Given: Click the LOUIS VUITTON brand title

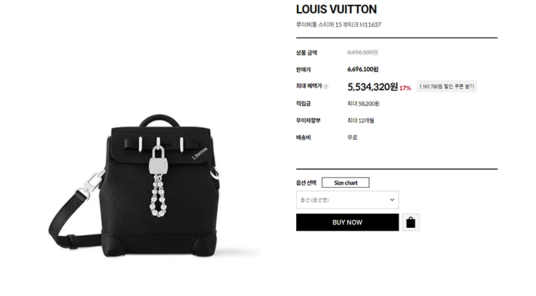Looking at the screenshot, I should click(x=336, y=9).
